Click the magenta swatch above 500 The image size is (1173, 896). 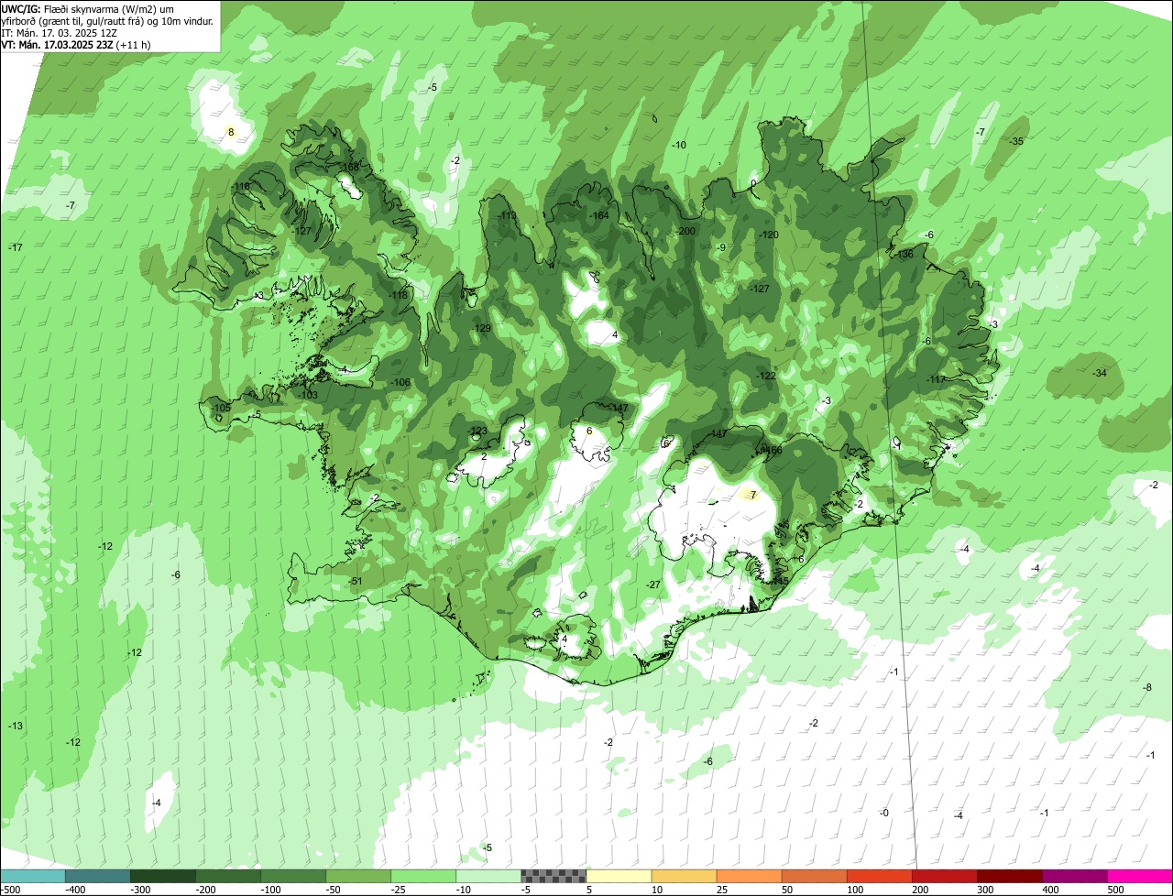[x=1140, y=876]
